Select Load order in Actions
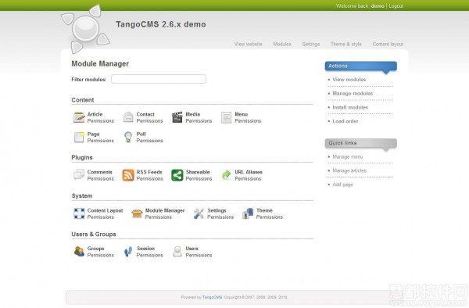Screen dimensions: 469x308 point(345,121)
